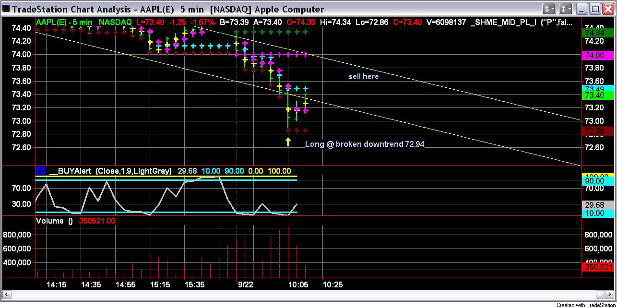Click the 9/22 date label on the time axis
Screen dimensions: 617x308
tap(246, 284)
